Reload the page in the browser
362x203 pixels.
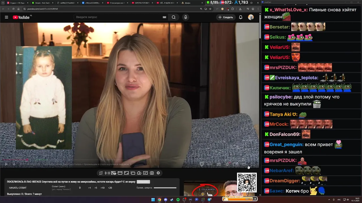click(13, 9)
